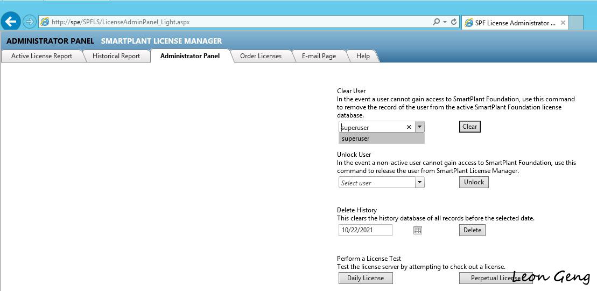The width and height of the screenshot is (597, 291).
Task: Click the SMARTPLANT LICENSE MANAGER header text
Action: click(x=161, y=41)
